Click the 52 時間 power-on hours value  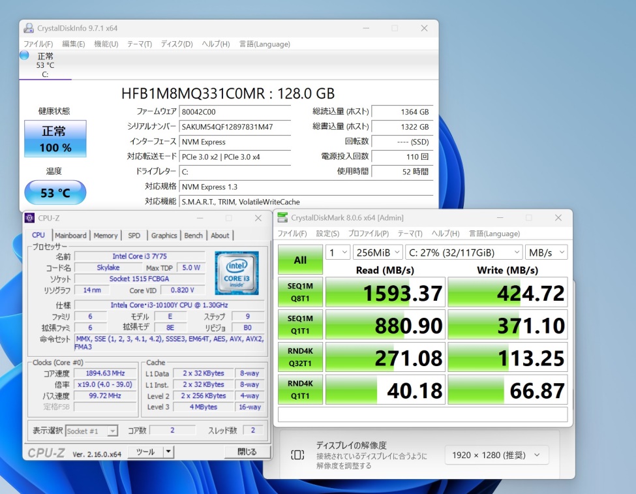point(402,171)
